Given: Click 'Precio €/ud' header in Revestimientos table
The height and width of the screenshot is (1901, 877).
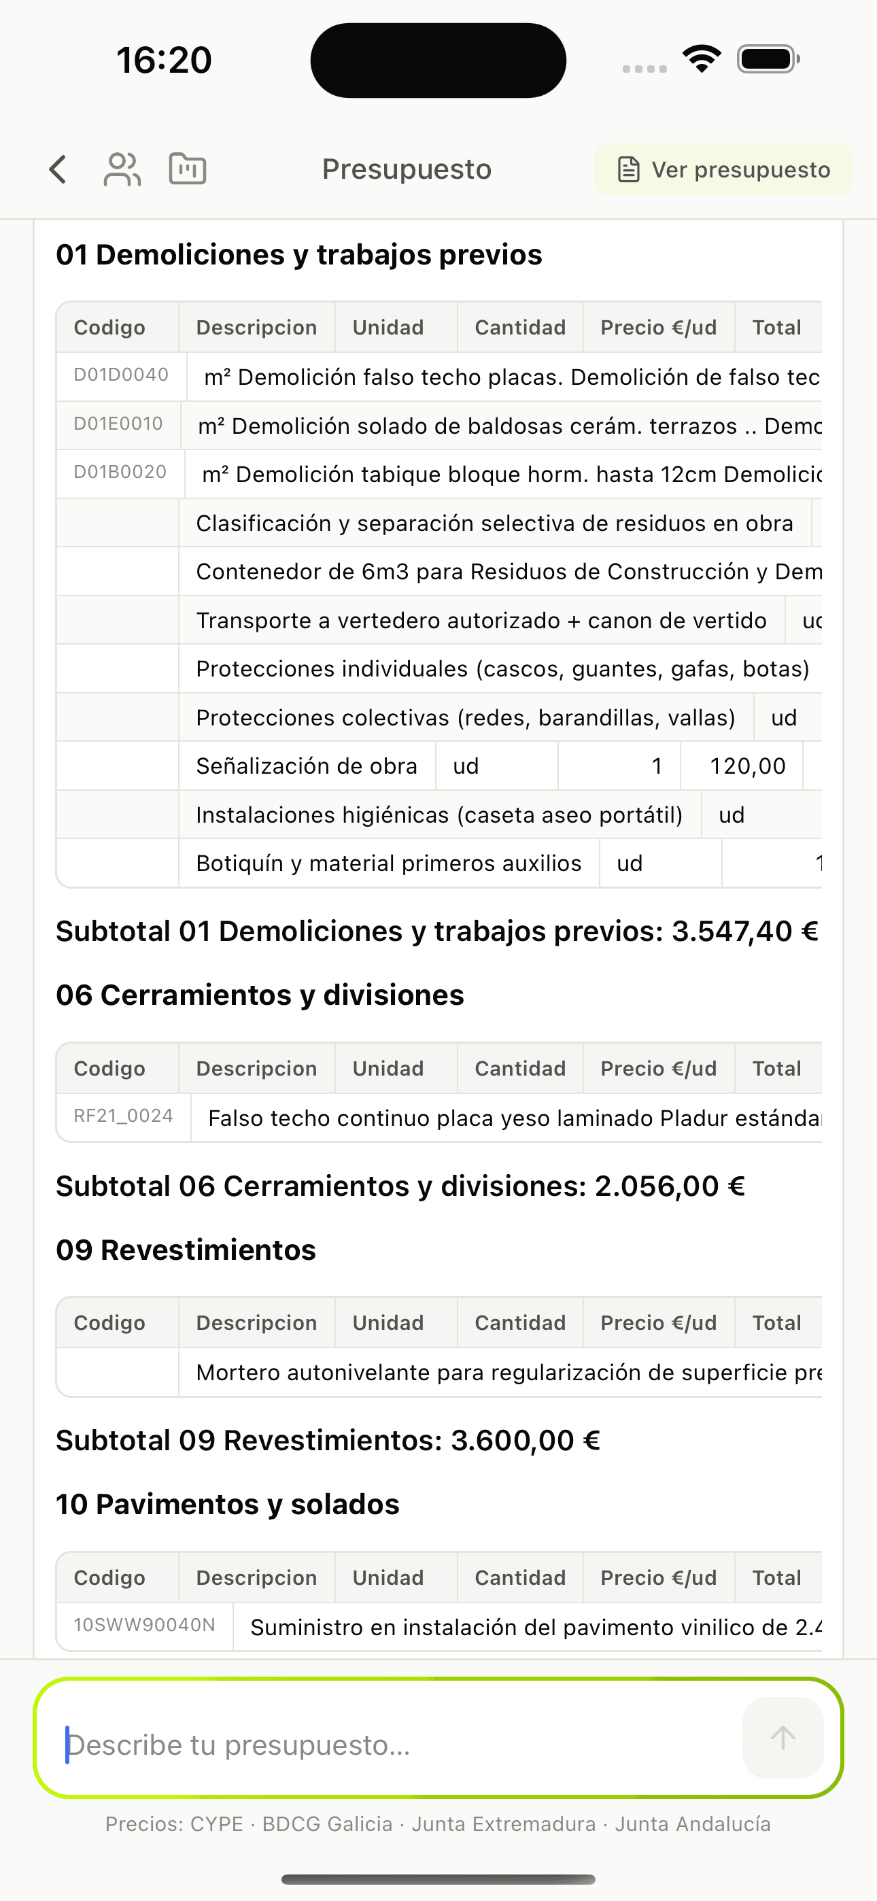Looking at the screenshot, I should [x=659, y=1322].
